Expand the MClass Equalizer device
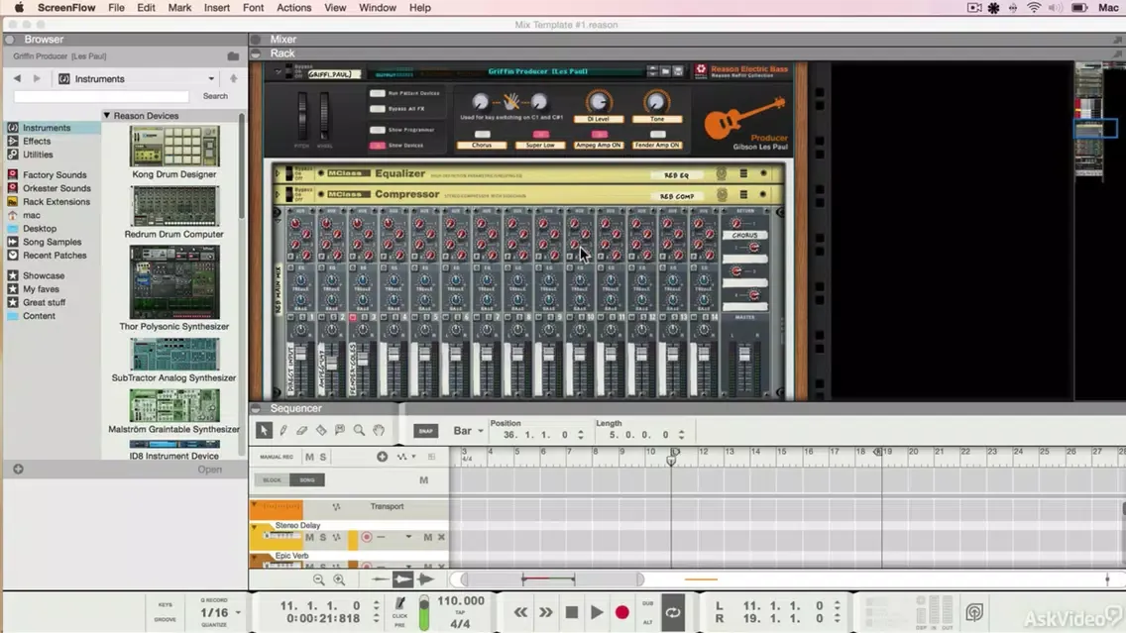 278,173
